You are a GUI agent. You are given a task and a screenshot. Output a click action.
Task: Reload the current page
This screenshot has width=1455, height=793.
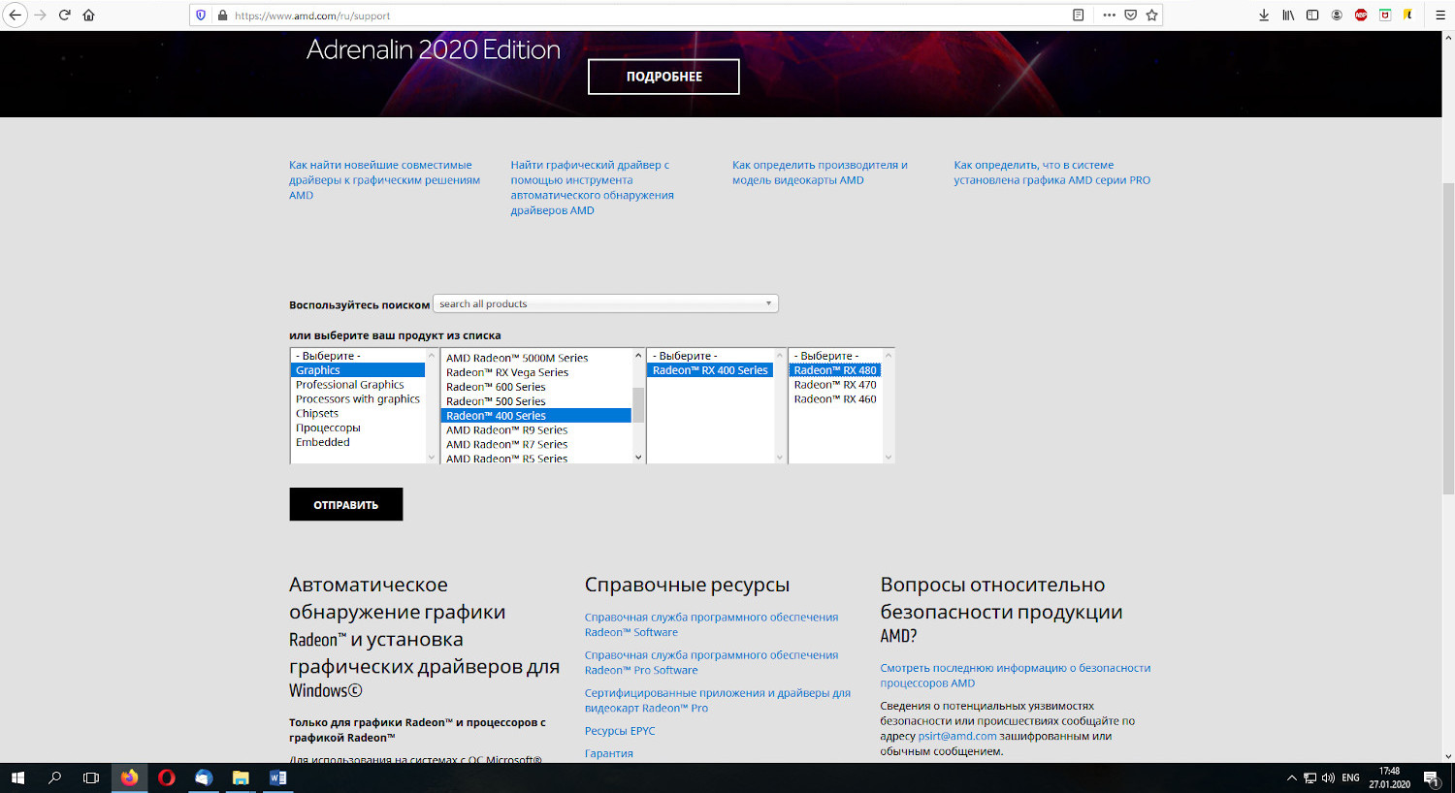[x=64, y=16]
